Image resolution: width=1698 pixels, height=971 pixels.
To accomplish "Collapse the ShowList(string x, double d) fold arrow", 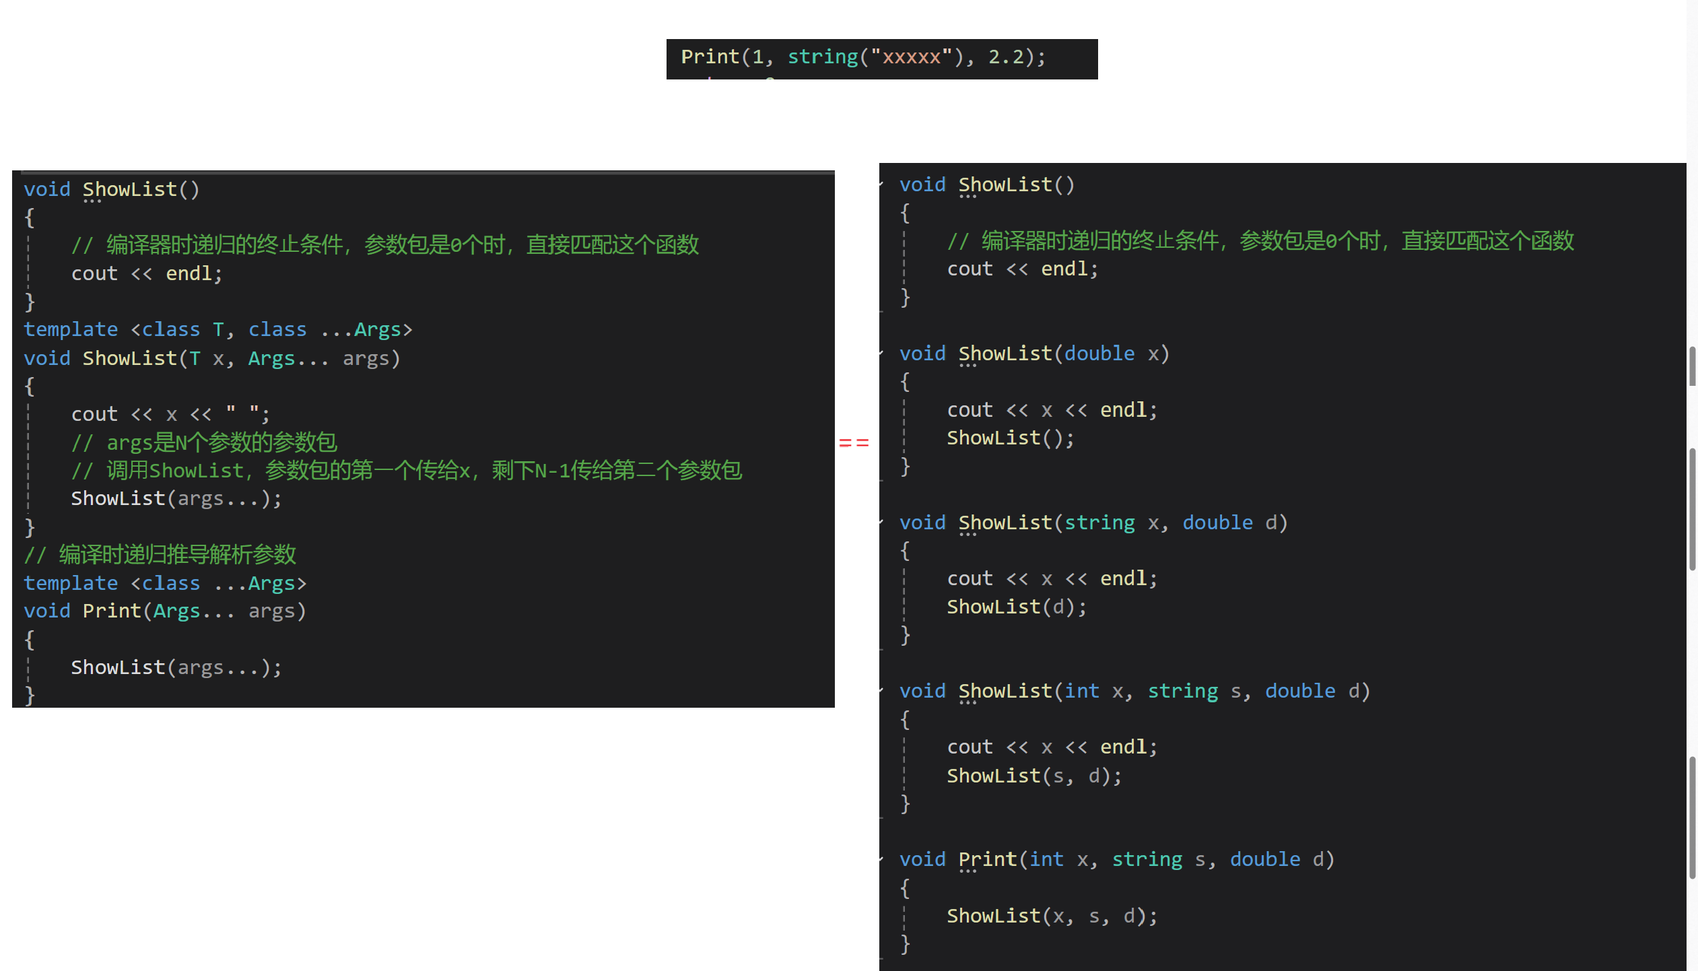I will click(x=882, y=522).
